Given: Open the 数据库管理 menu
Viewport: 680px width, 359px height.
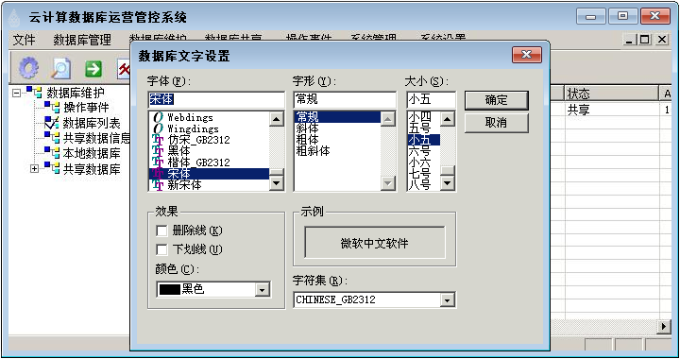Looking at the screenshot, I should click(x=82, y=40).
